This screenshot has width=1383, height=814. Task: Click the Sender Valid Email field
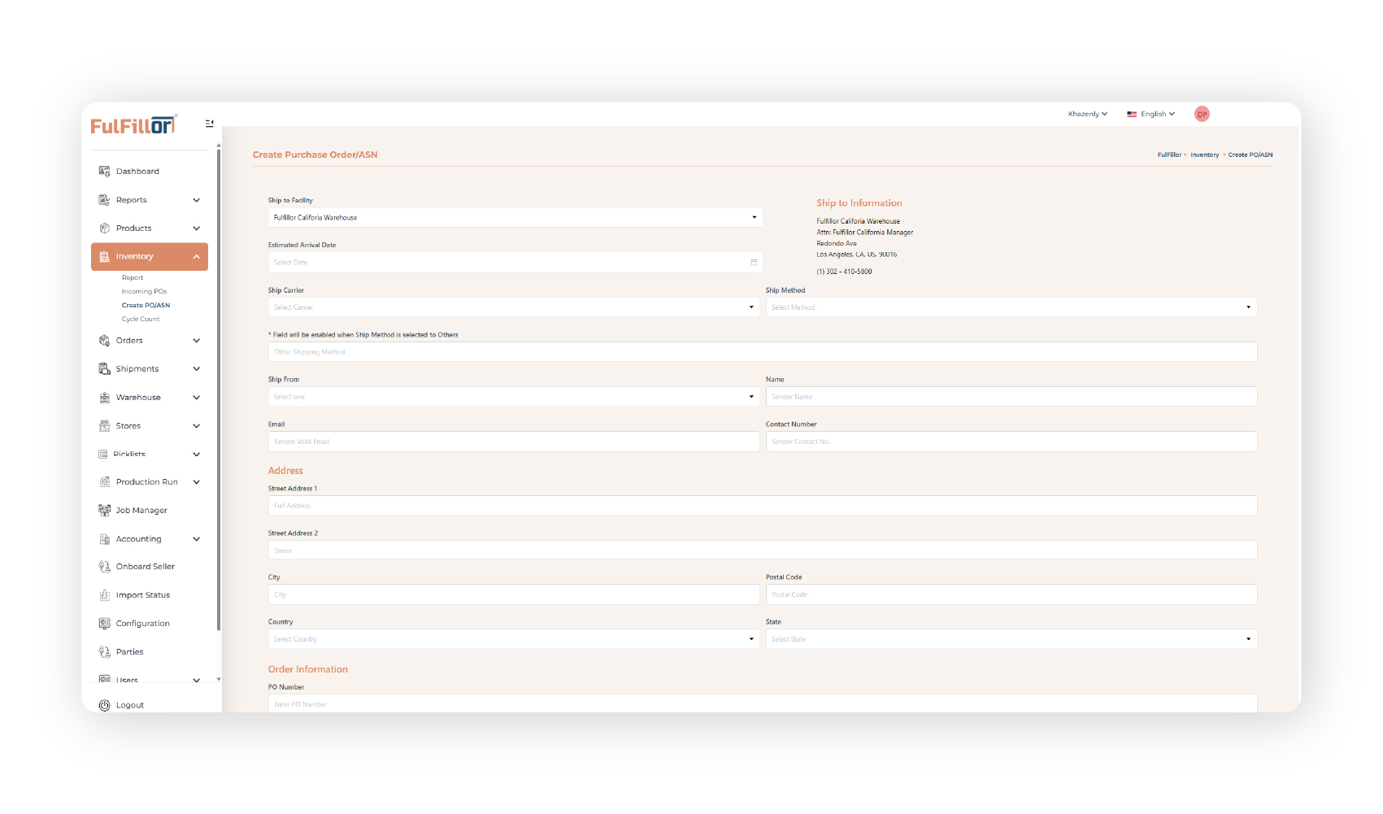514,442
